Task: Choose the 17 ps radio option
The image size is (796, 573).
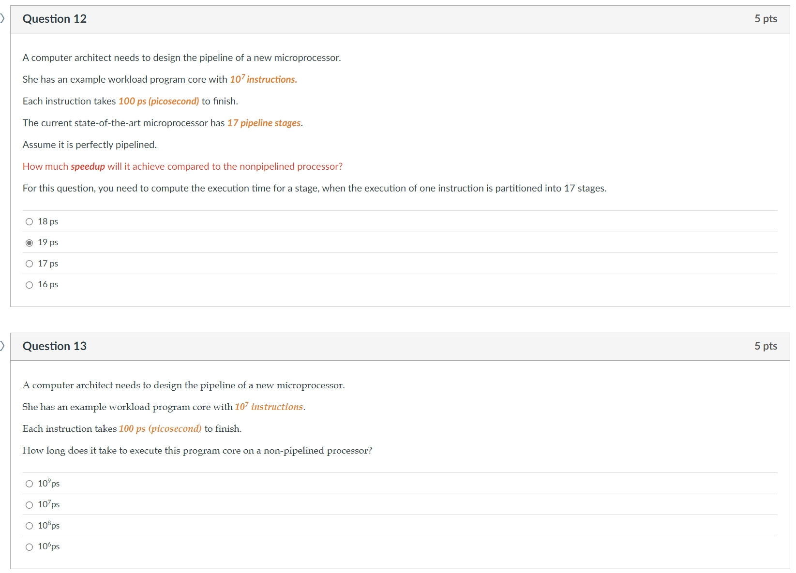Action: tap(30, 264)
